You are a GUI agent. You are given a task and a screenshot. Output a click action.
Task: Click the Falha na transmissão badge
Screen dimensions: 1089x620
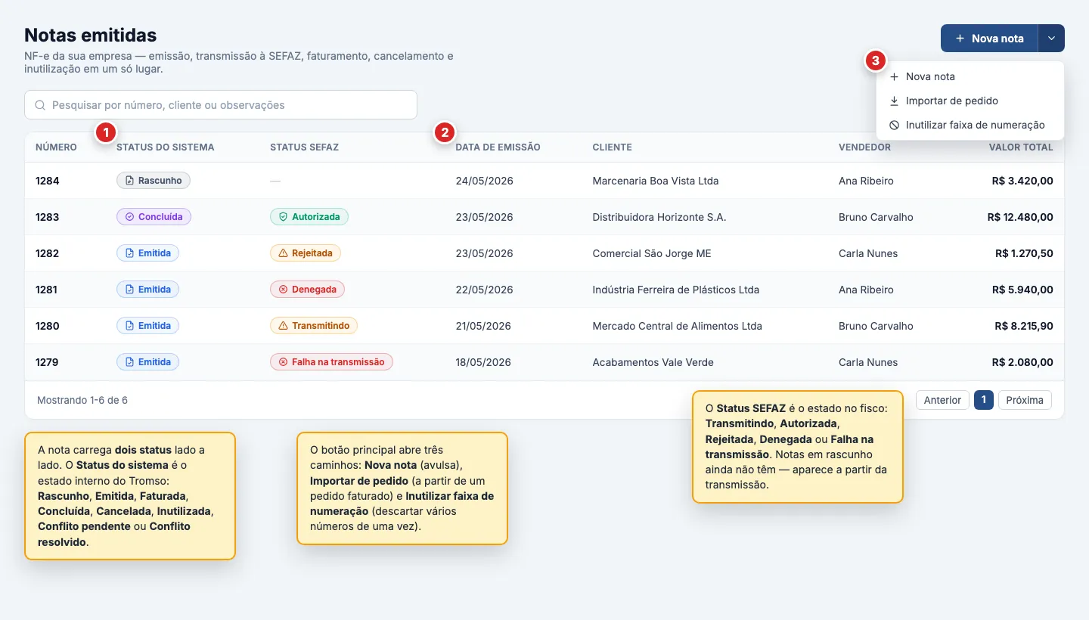[331, 362]
